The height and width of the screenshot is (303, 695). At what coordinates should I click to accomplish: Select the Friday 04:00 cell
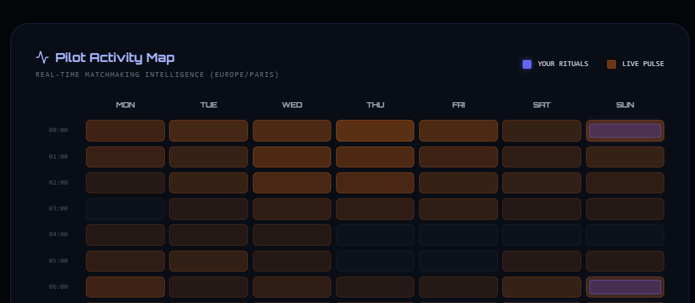(x=459, y=235)
